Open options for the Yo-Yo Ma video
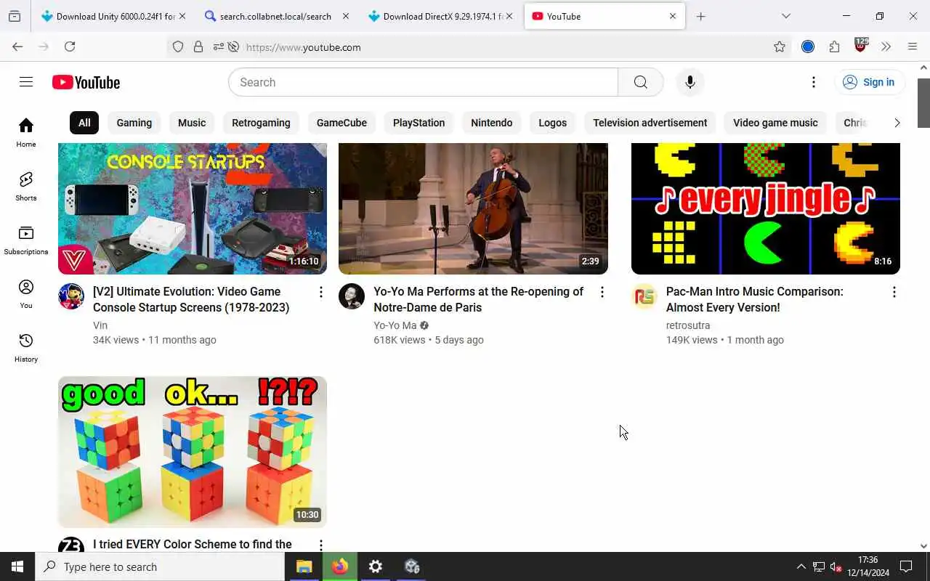The image size is (930, 581). 602,292
